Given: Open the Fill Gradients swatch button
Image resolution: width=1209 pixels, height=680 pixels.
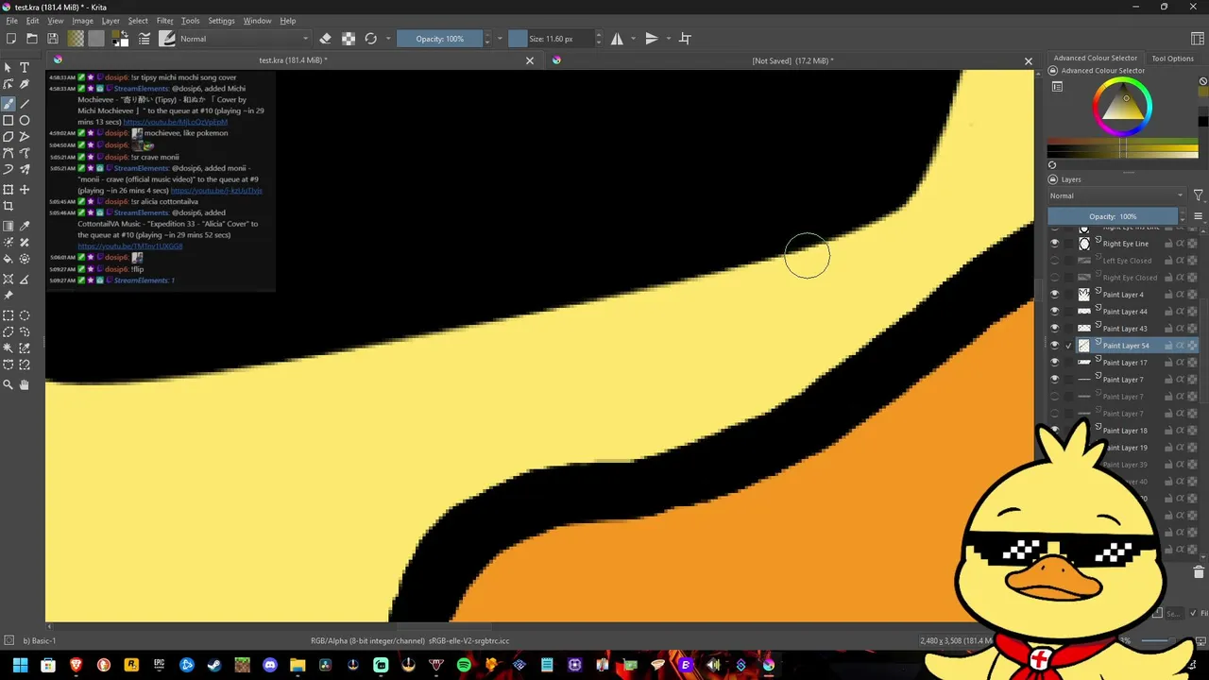Looking at the screenshot, I should coord(76,39).
